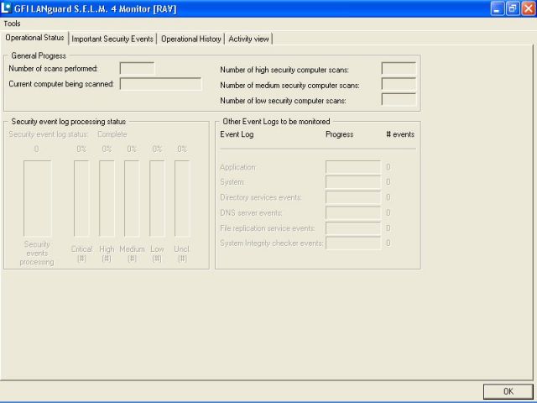
Task: Click 'Other Event Logs to be monitored' title
Action: (x=276, y=122)
